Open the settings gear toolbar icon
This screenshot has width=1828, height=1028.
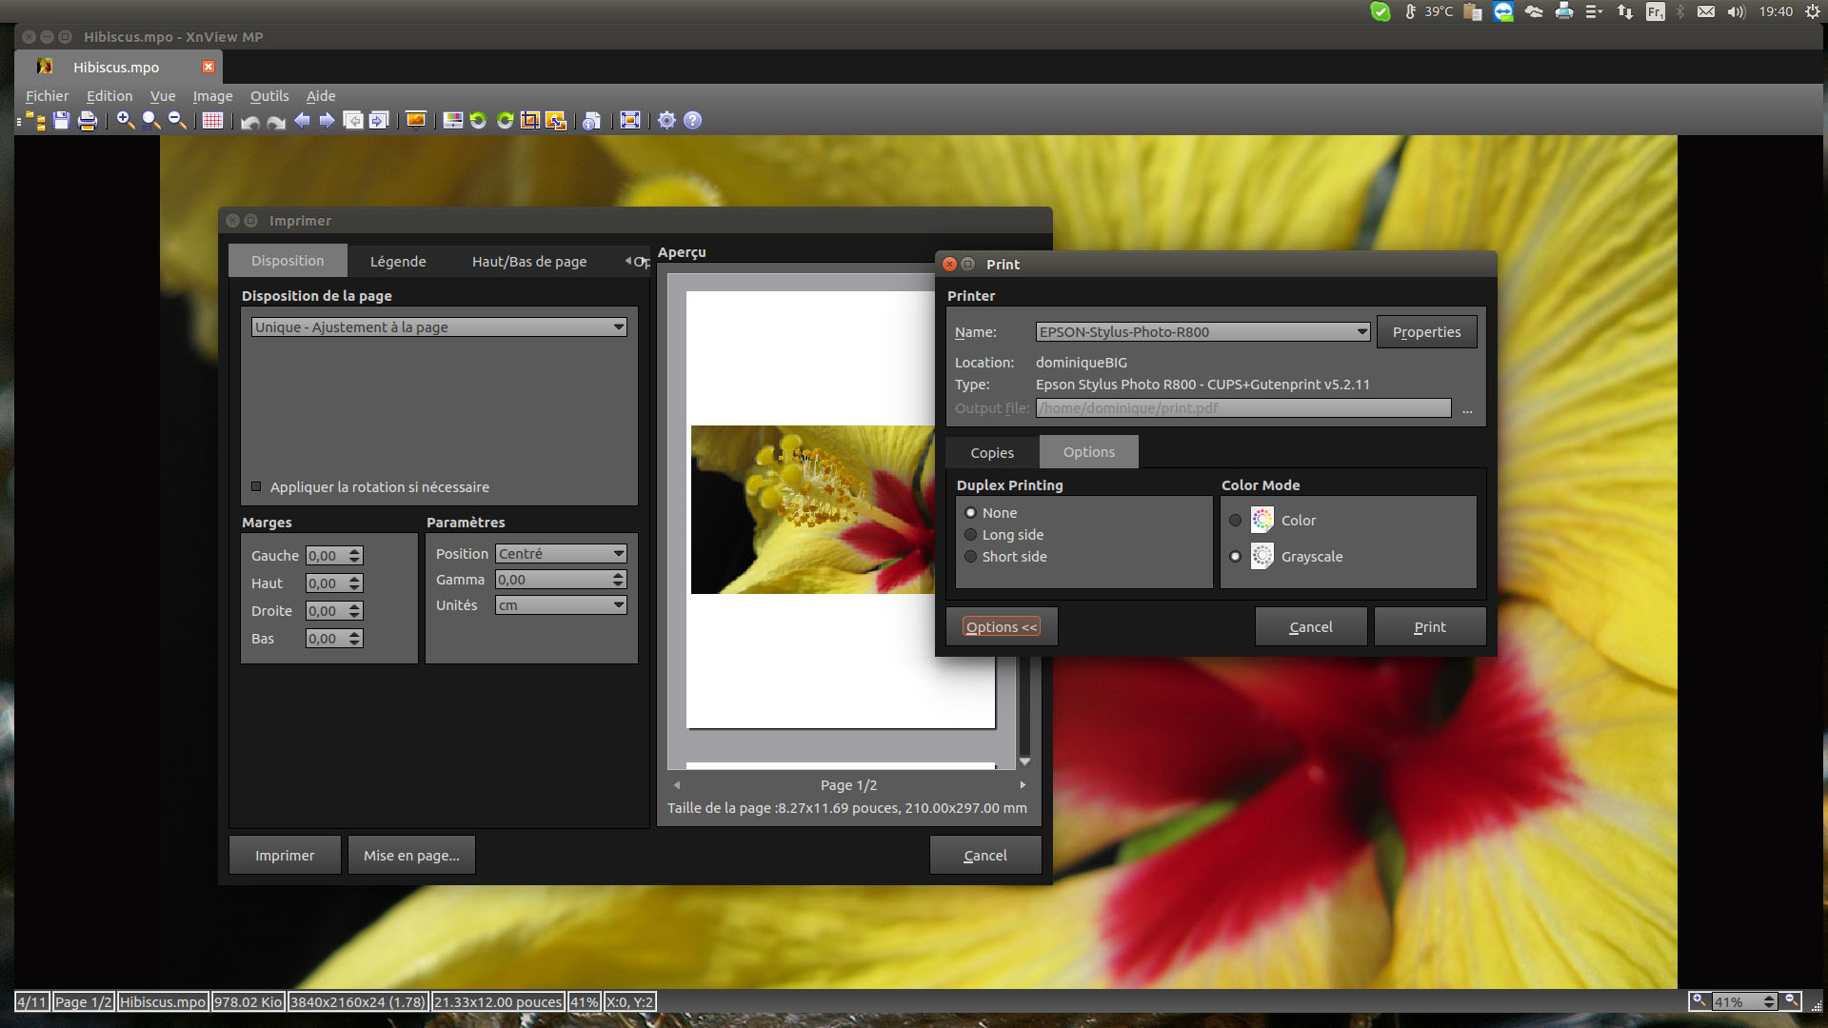(666, 120)
